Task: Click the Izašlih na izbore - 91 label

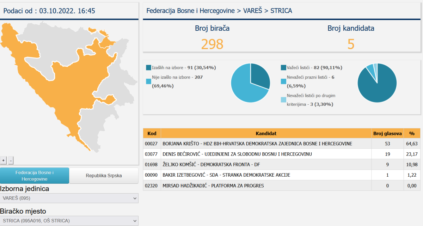Action: [184, 67]
